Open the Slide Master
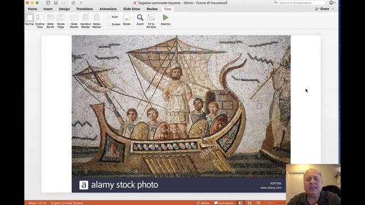 pyautogui.click(x=74, y=21)
